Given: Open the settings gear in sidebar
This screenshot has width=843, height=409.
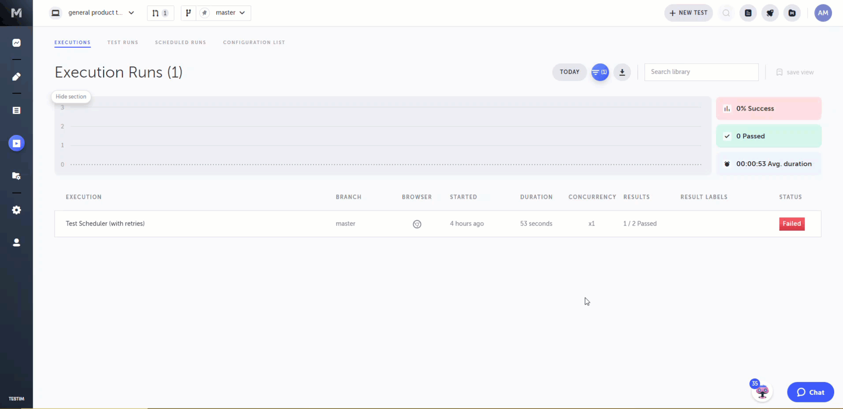Looking at the screenshot, I should point(16,210).
